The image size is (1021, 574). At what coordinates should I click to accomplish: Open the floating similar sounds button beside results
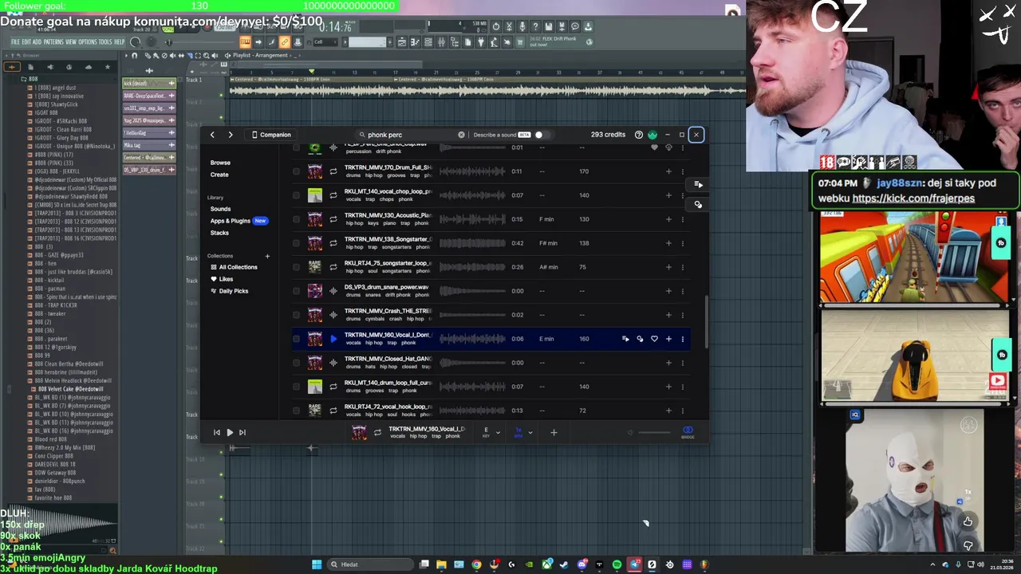click(698, 205)
